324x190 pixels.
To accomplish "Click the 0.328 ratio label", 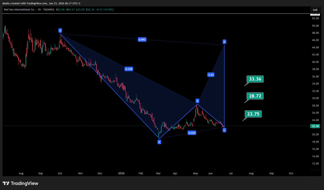I will pos(129,69).
